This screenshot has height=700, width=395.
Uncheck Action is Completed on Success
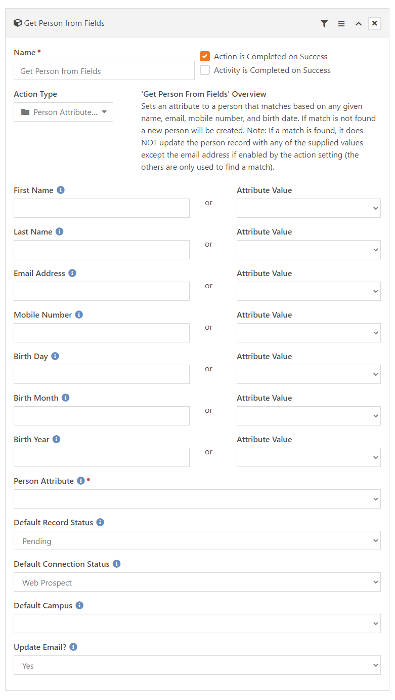coord(205,56)
